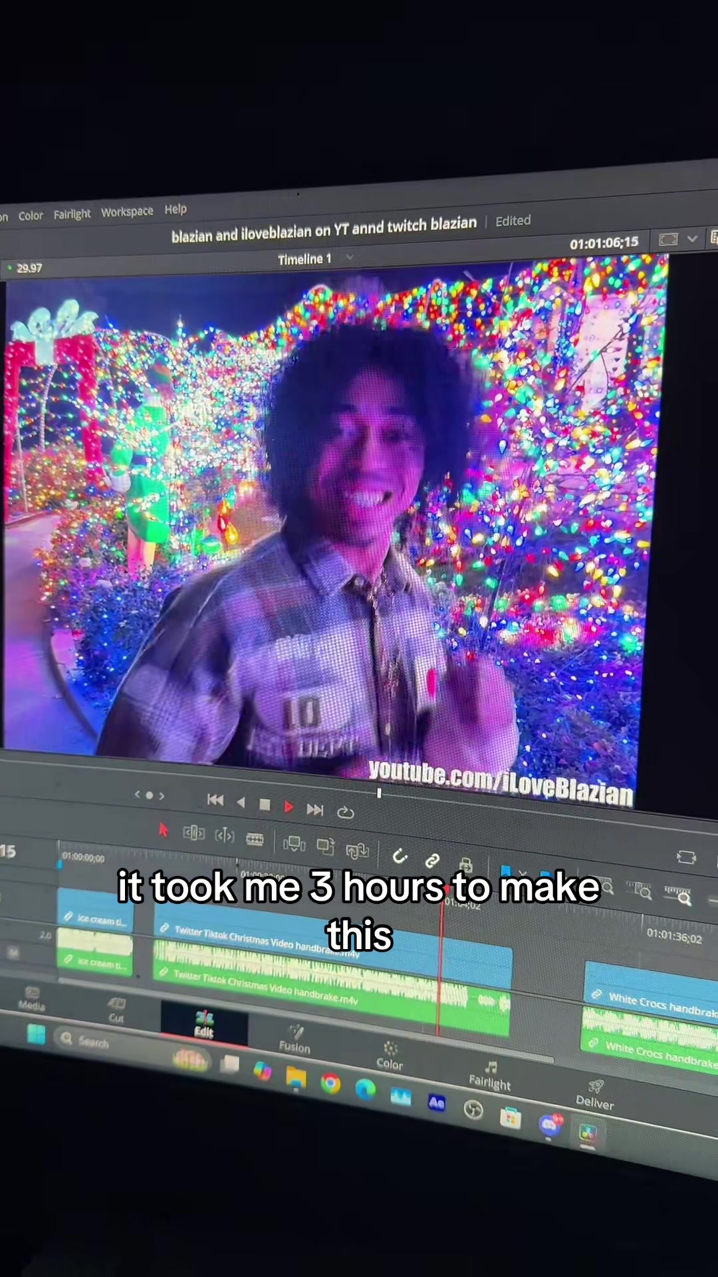Open Microsoft Store from the taskbar
718x1277 pixels.
coord(511,1117)
